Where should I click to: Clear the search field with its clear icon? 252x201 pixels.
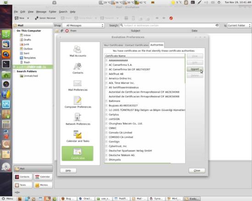coord(217,25)
